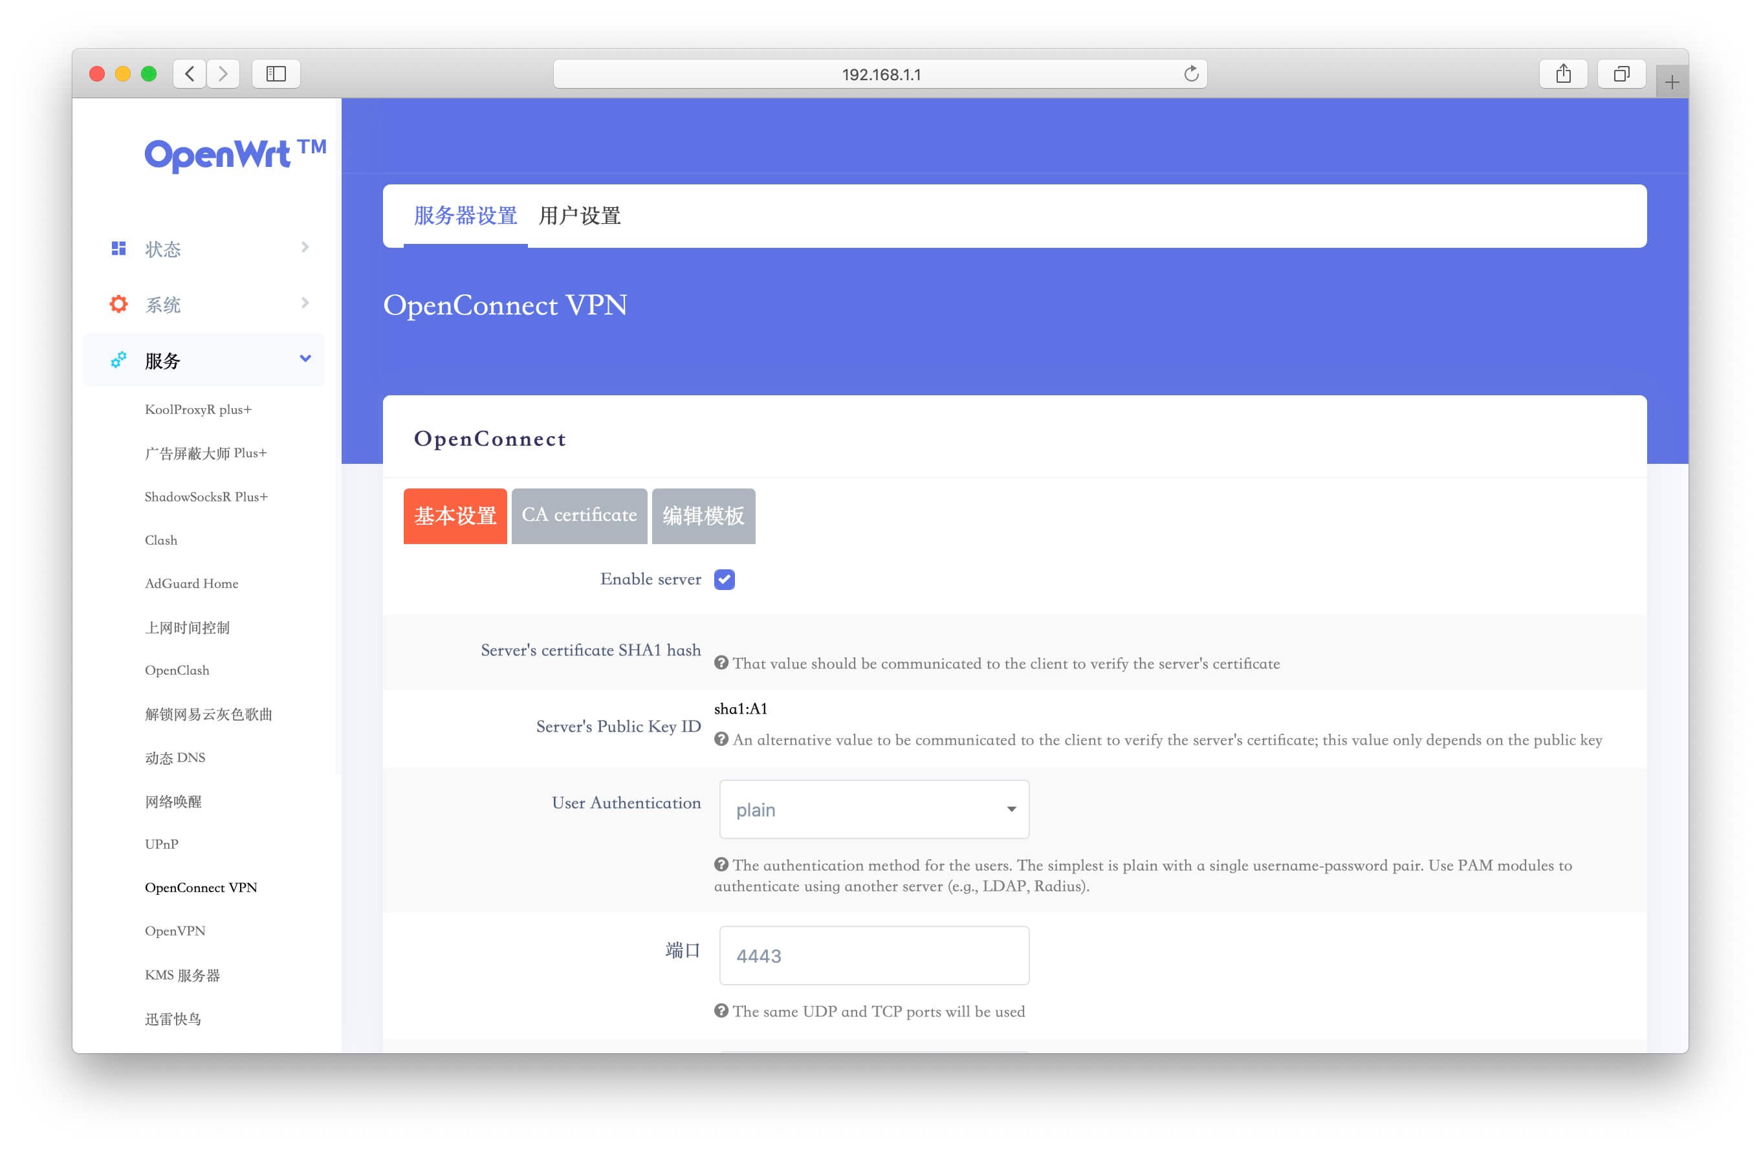Screen dimensions: 1761x1149
Task: Open the CA certificate tab
Action: [580, 515]
